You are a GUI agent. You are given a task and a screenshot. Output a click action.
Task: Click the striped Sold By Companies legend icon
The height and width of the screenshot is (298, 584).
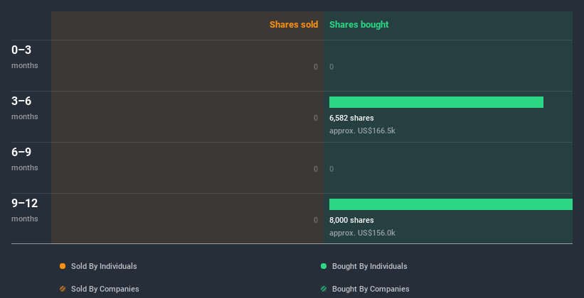[x=63, y=289]
